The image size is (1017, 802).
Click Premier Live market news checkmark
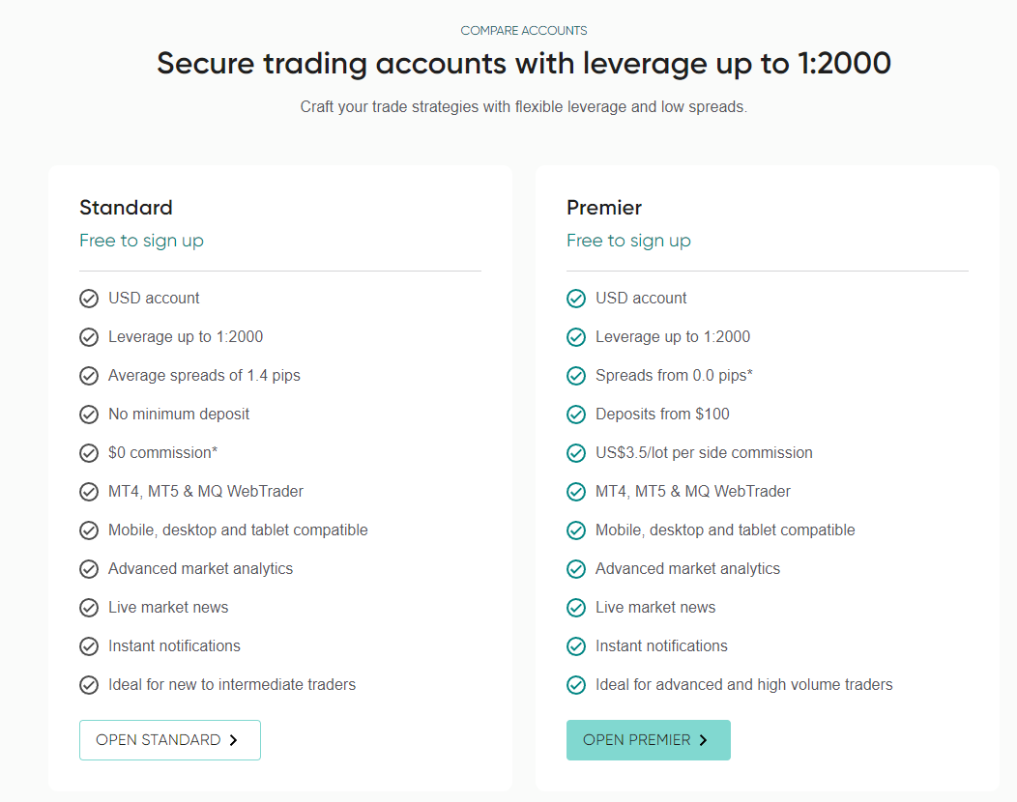pos(576,608)
